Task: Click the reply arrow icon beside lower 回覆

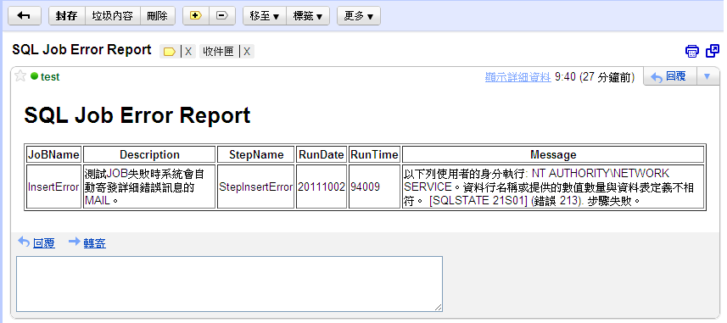Action: tap(24, 241)
